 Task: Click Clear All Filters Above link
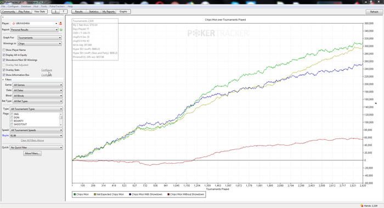click(32, 140)
